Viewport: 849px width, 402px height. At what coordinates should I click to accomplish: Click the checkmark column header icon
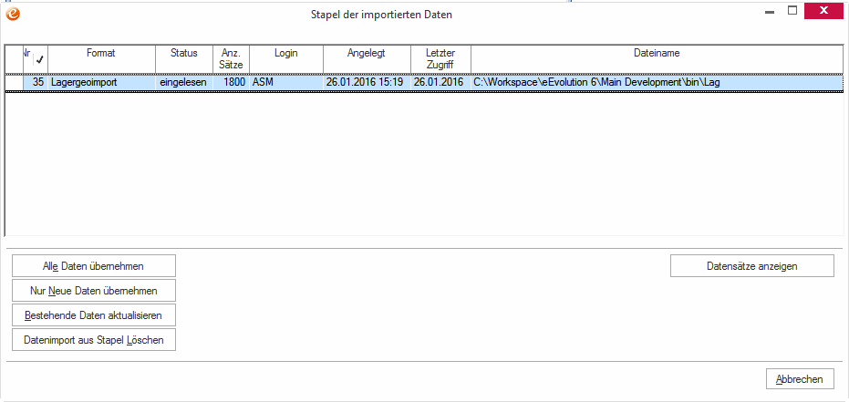pyautogui.click(x=40, y=59)
